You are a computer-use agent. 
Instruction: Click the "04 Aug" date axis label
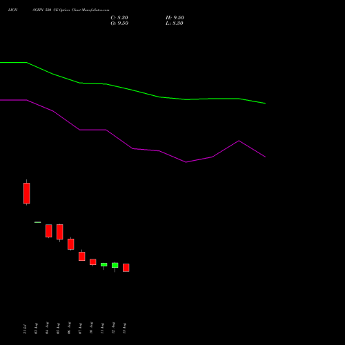[x=47, y=328]
